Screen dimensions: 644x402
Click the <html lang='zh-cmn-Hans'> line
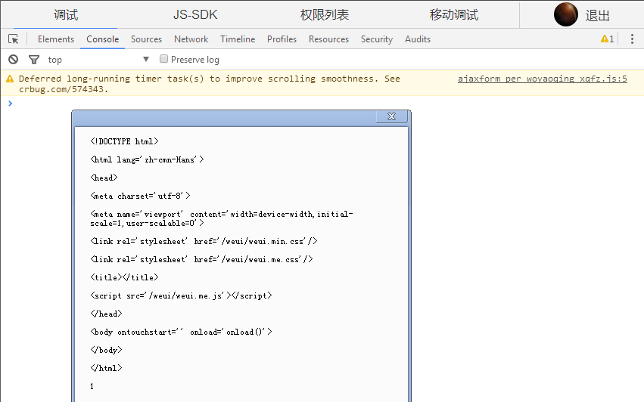point(147,159)
